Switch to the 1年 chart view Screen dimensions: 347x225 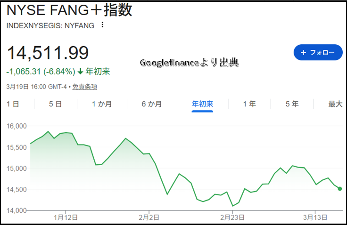coord(249,104)
